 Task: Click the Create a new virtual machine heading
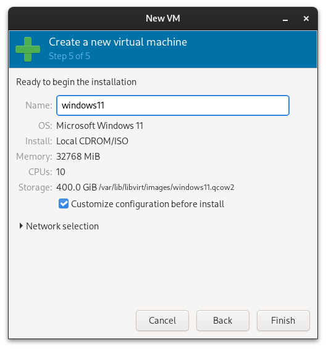(x=118, y=42)
